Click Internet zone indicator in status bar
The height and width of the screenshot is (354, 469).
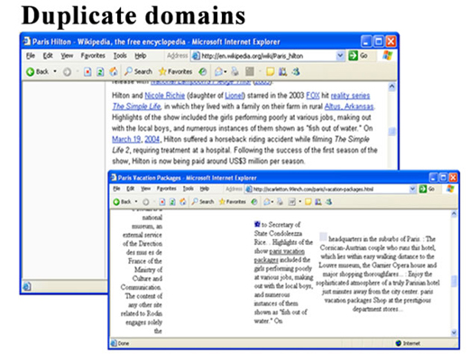pyautogui.click(x=408, y=343)
